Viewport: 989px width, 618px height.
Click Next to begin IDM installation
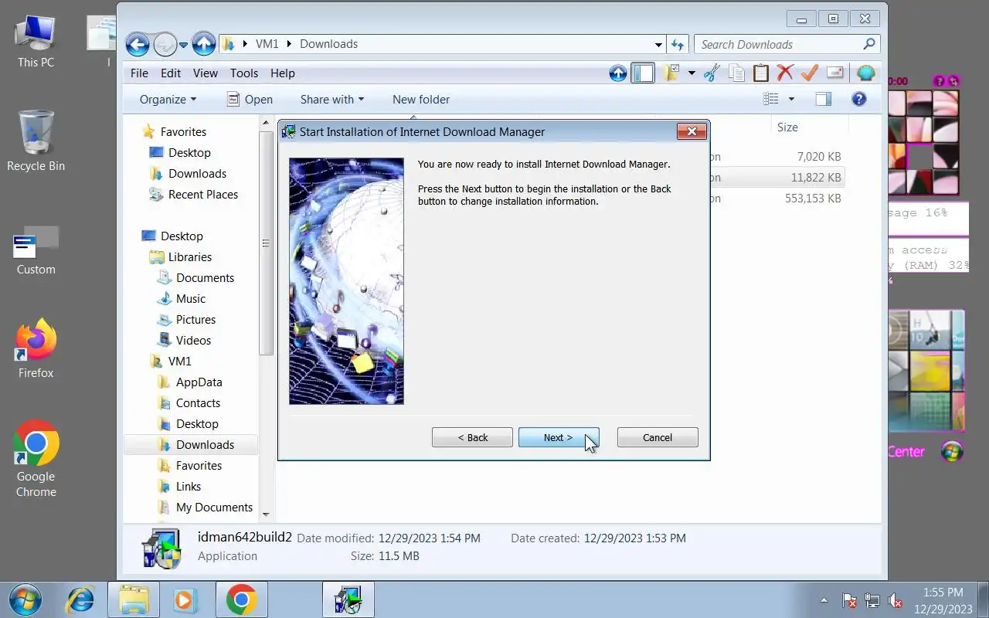(559, 437)
